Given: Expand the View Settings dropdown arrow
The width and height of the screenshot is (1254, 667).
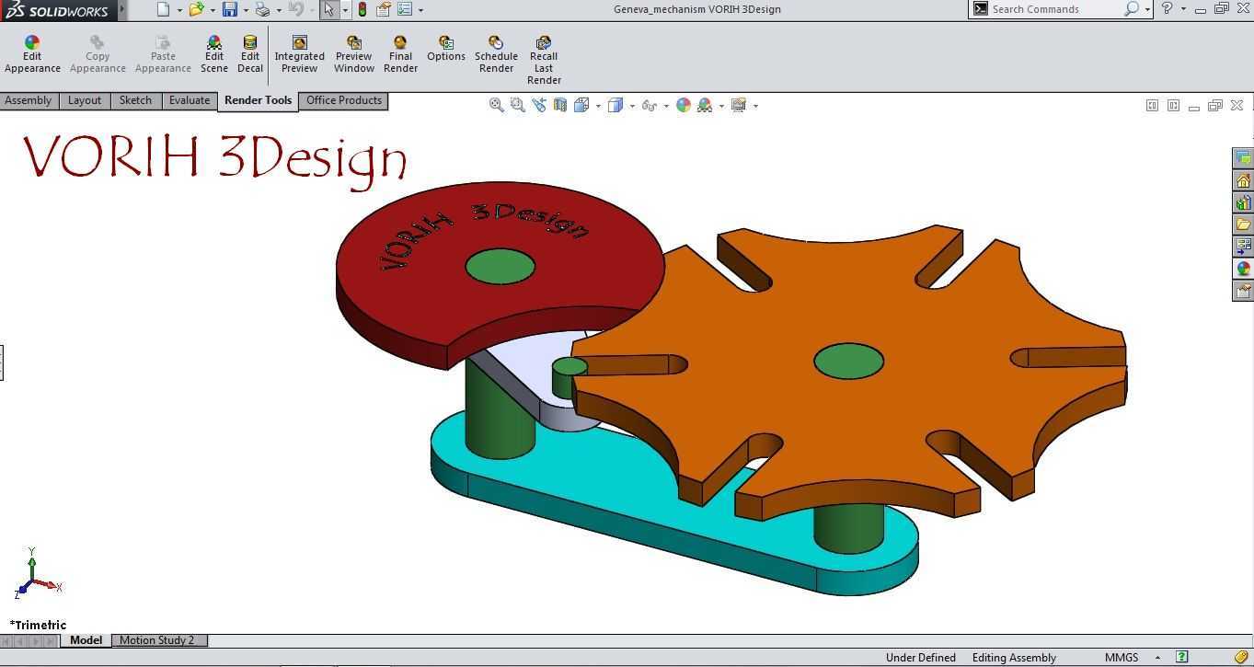Looking at the screenshot, I should 755,106.
